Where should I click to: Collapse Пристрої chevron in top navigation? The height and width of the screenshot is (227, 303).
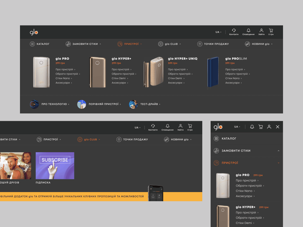tap(141, 44)
